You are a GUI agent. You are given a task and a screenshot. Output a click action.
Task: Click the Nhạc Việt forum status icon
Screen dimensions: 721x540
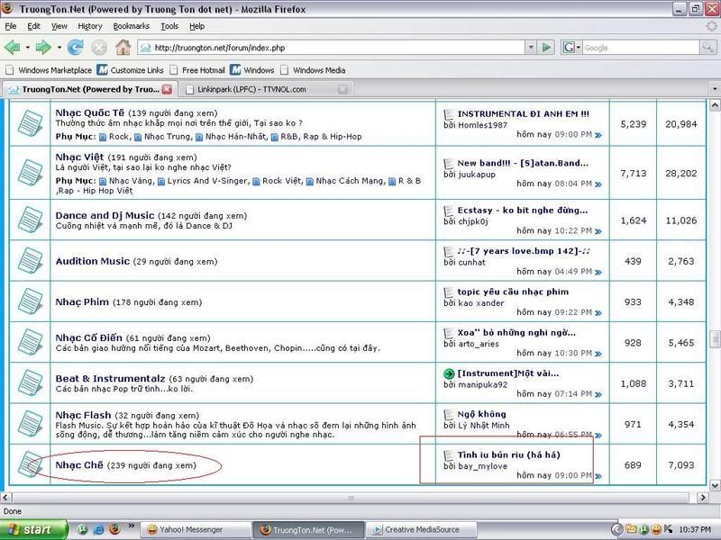[30, 173]
